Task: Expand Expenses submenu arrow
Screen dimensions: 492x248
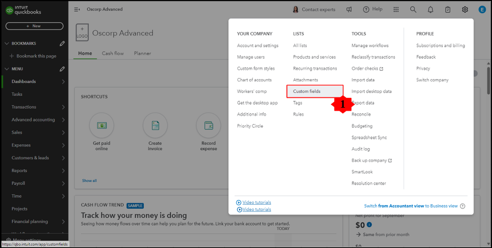Action: (63, 145)
